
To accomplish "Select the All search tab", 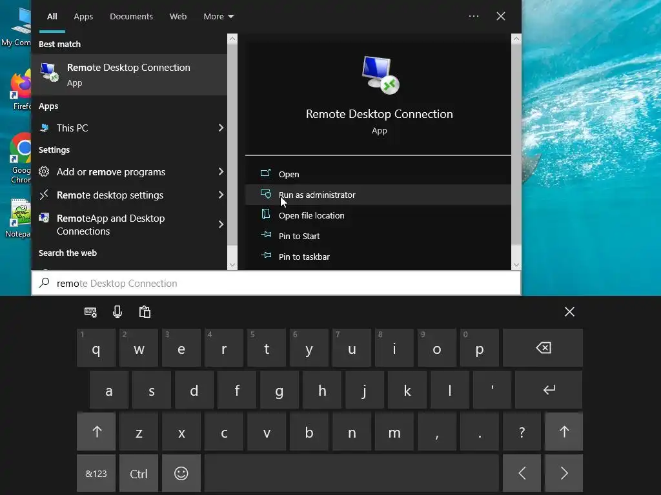I will point(52,16).
